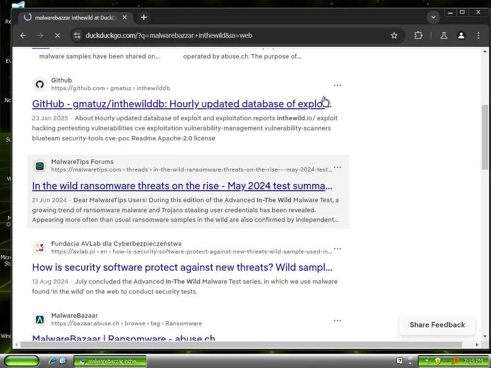The width and height of the screenshot is (491, 368).
Task: Select the malwarebazzar inthewild DuckDuckGo tab
Action: 75,18
